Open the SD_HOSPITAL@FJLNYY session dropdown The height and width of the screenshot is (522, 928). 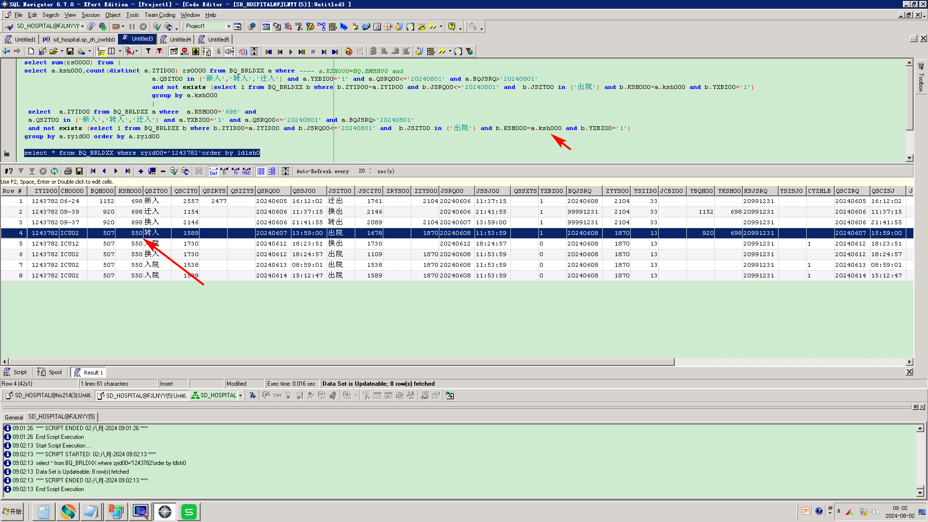coord(83,26)
